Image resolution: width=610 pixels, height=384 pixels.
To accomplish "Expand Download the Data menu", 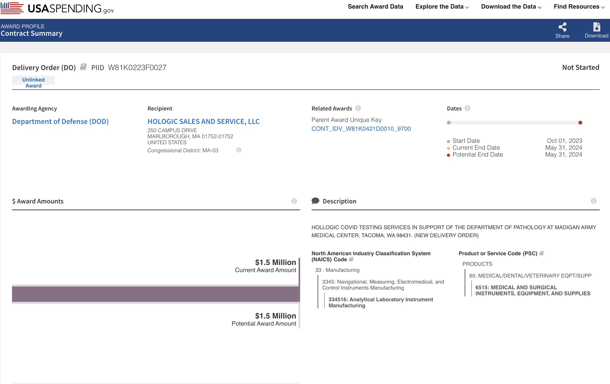I will pyautogui.click(x=511, y=7).
